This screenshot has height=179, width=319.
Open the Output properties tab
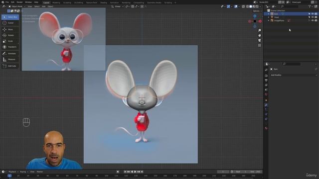pos(266,81)
